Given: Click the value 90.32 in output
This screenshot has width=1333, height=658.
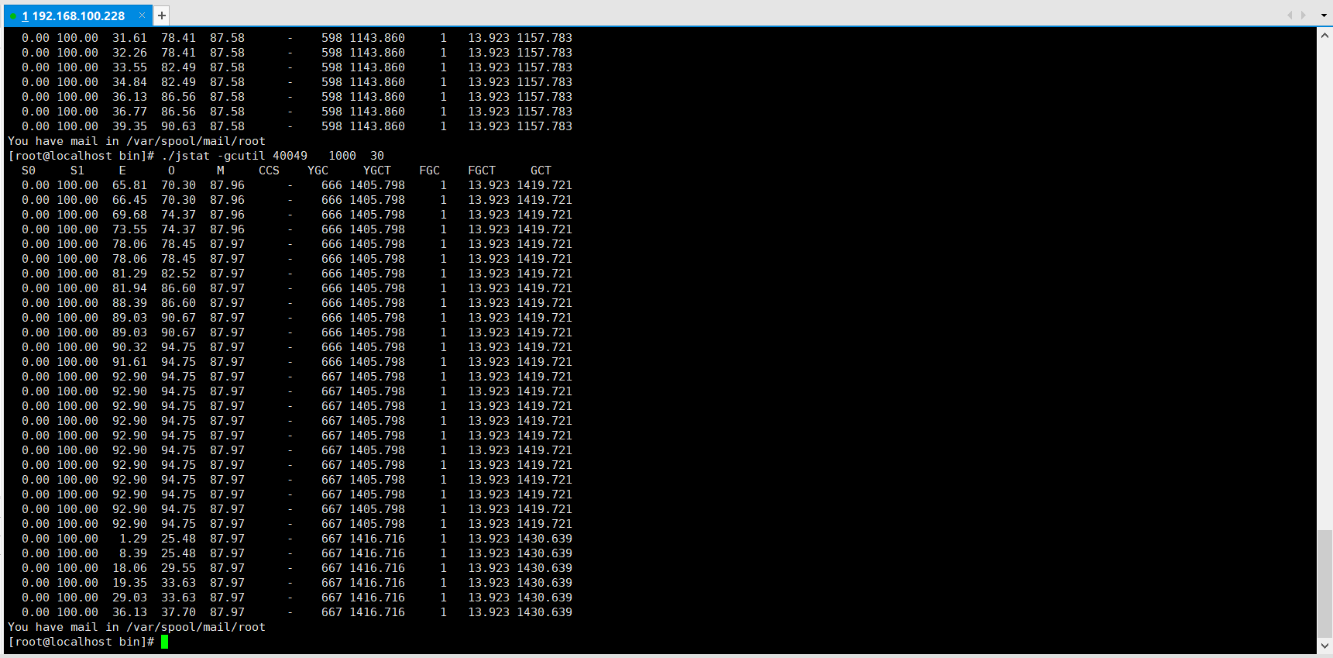Looking at the screenshot, I should tap(129, 347).
